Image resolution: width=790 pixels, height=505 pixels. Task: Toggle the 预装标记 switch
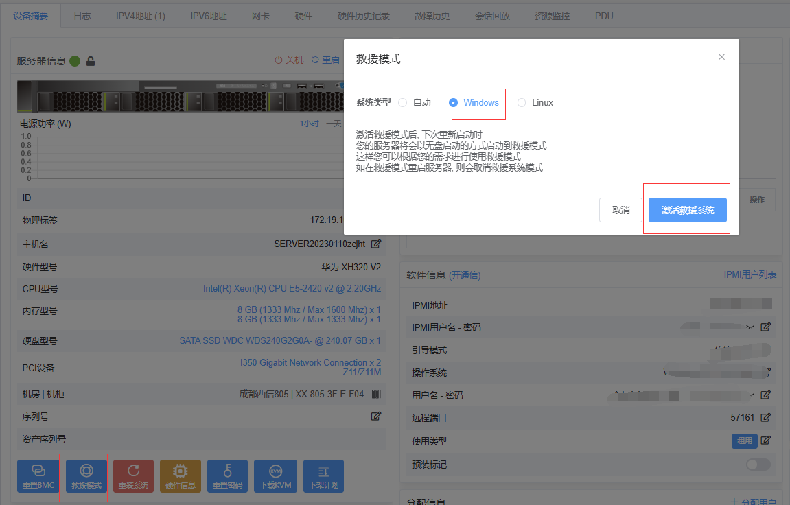[758, 465]
